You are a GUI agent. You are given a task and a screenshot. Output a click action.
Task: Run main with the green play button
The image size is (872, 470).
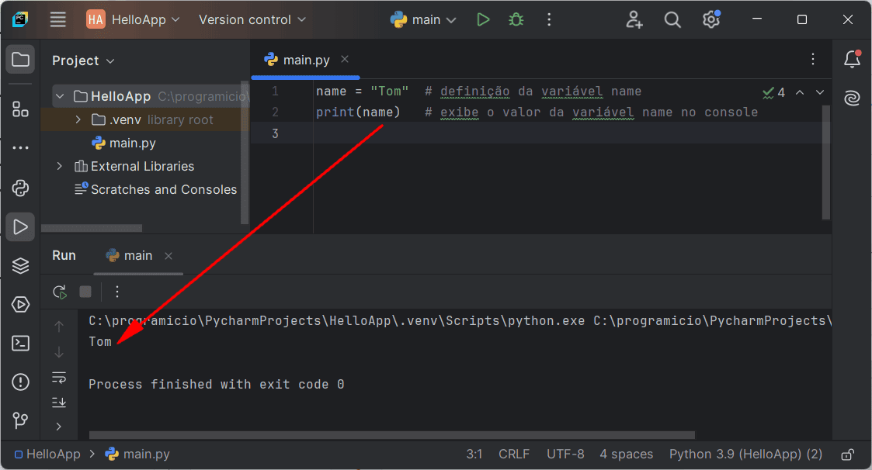(x=483, y=20)
